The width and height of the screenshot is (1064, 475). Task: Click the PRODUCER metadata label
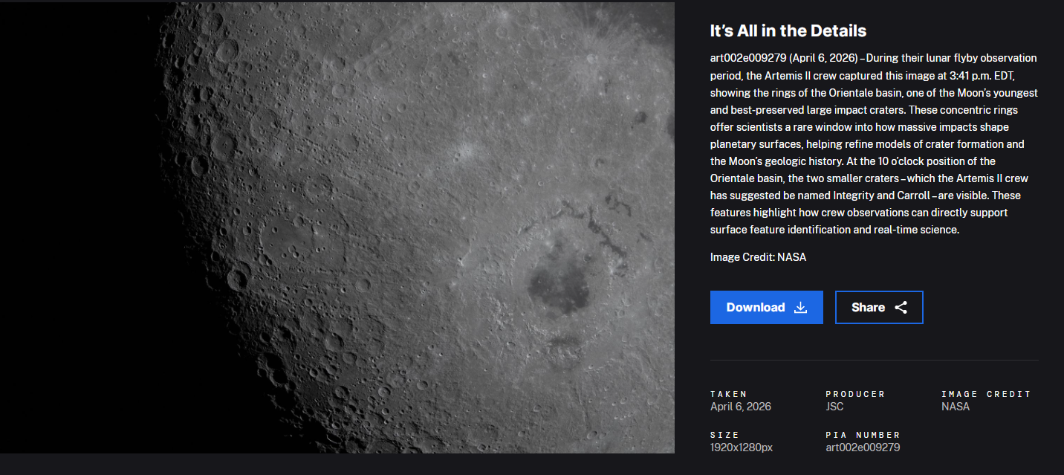point(855,394)
